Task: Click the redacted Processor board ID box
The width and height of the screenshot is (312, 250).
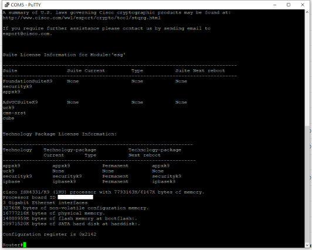Action: tap(76, 197)
